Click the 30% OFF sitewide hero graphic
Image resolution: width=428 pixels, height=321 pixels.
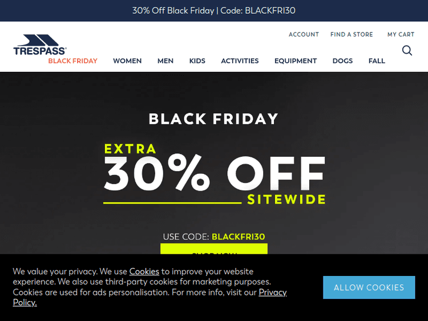click(x=214, y=174)
